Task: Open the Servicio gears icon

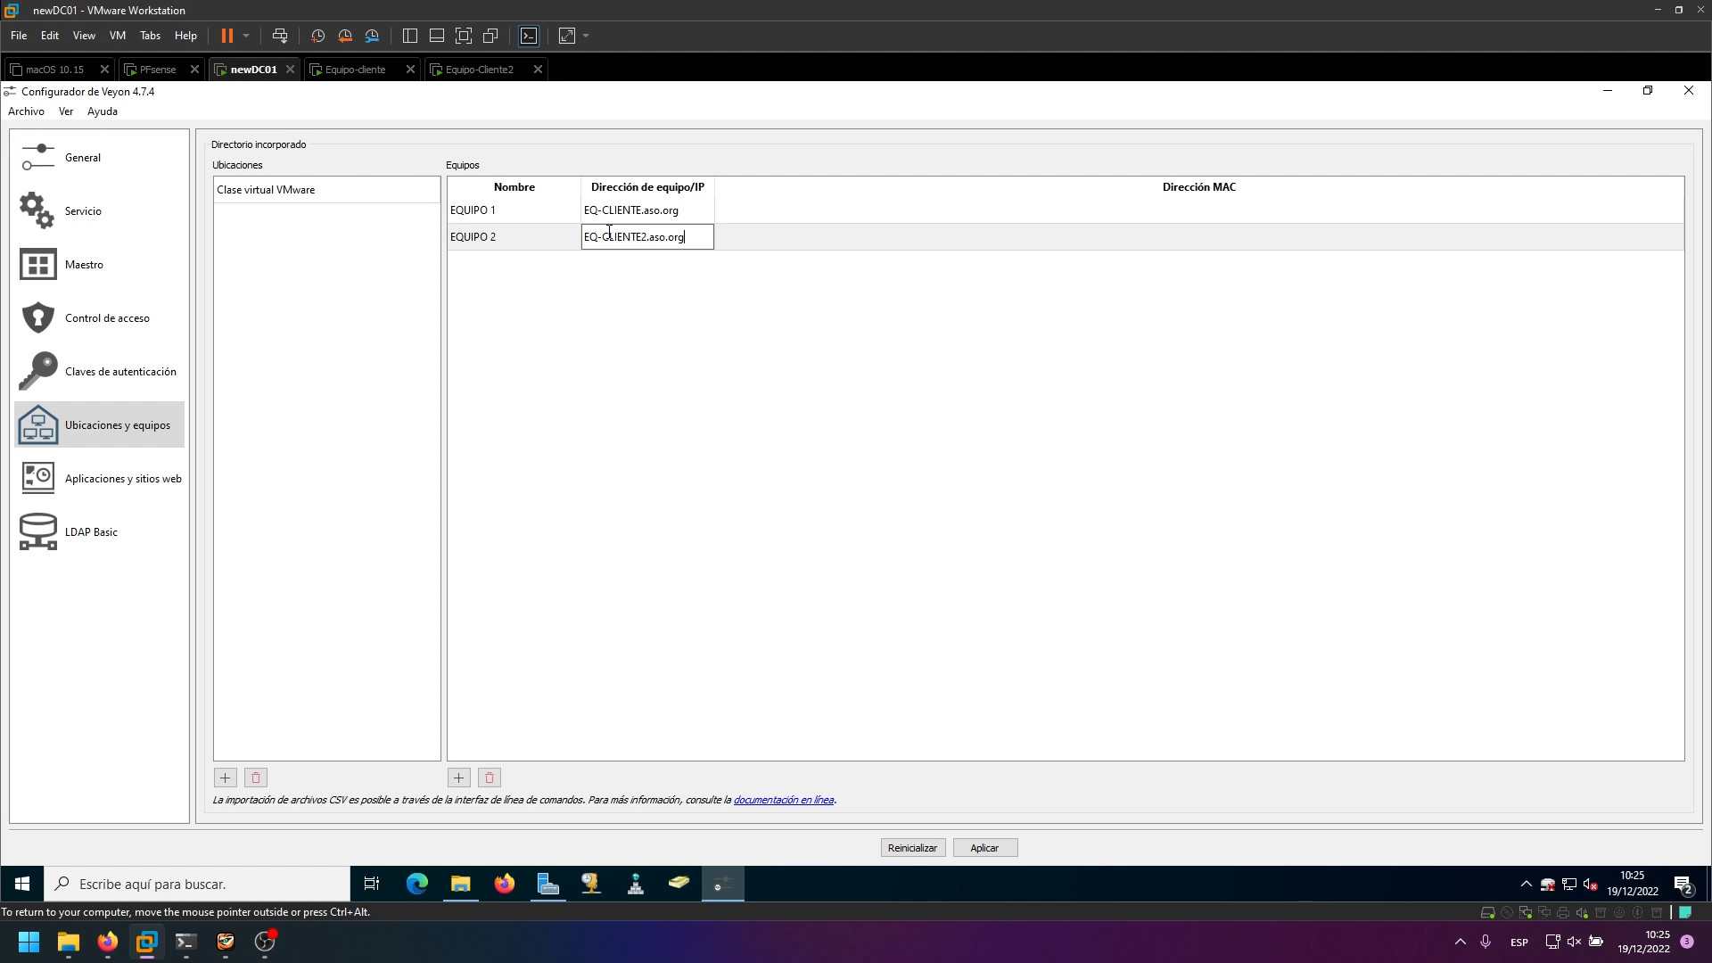Action: tap(37, 211)
